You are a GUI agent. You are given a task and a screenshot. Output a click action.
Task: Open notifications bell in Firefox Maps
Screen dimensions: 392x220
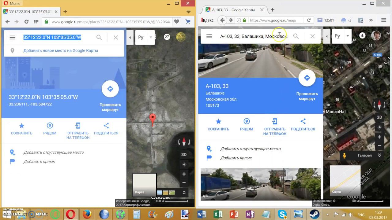tap(362, 36)
